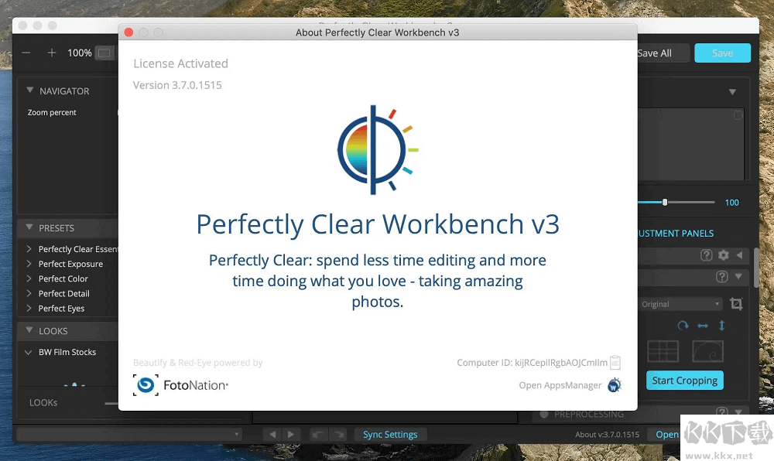The width and height of the screenshot is (774, 461).
Task: Flip the image horizontally
Action: [703, 326]
